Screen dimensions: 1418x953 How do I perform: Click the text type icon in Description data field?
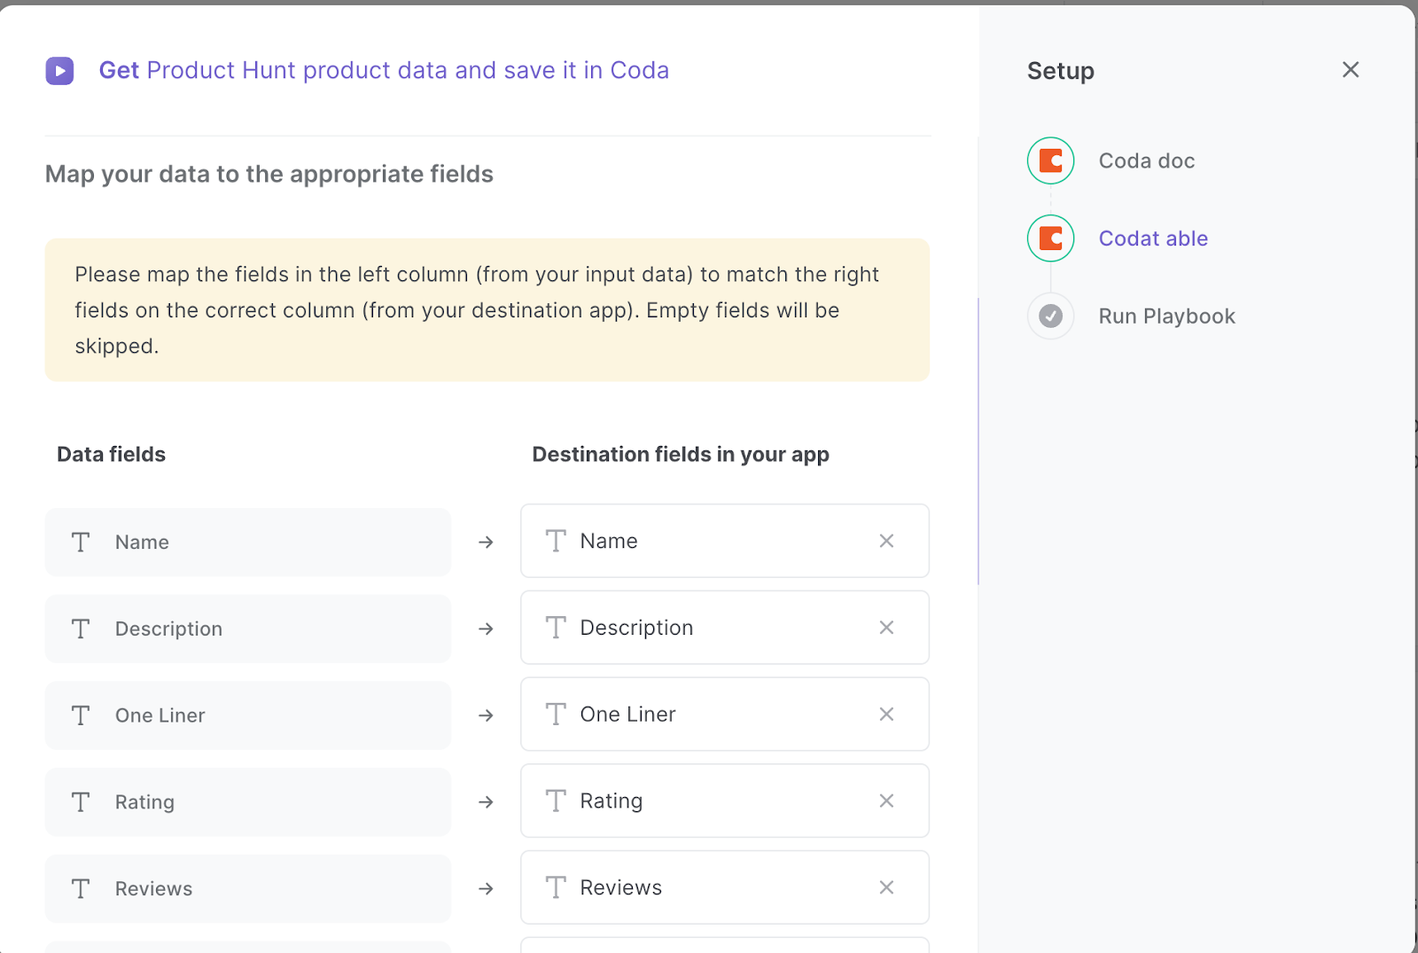[81, 629]
